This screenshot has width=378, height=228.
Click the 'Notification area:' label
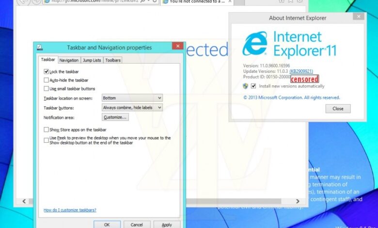coord(59,117)
